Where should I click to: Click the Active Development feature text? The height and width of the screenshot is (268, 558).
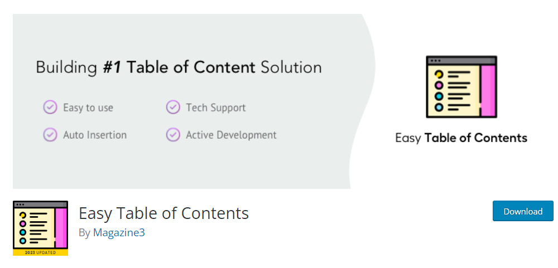232,135
